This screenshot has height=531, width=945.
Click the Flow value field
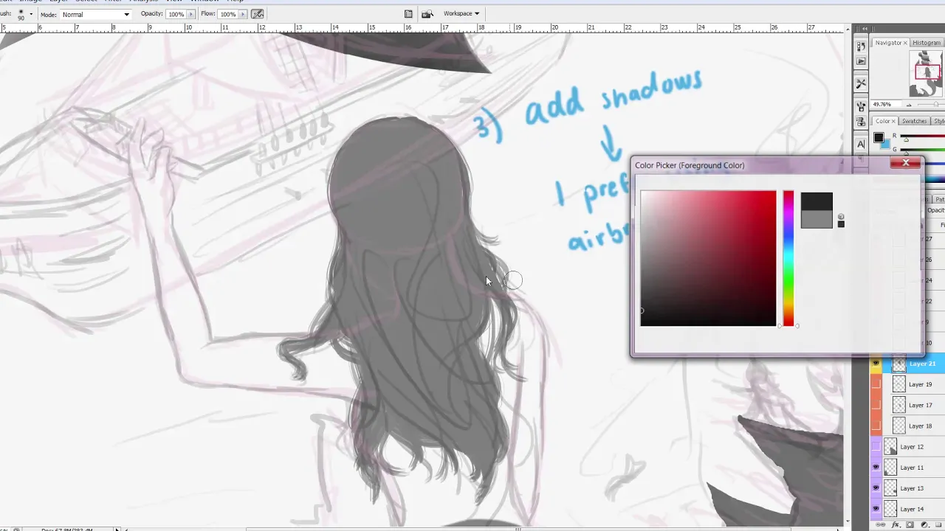coord(228,14)
